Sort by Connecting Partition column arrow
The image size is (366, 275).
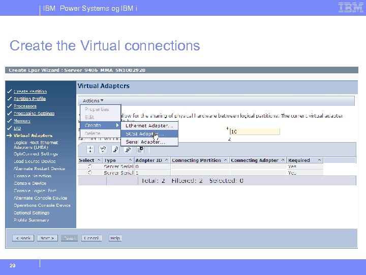225,160
